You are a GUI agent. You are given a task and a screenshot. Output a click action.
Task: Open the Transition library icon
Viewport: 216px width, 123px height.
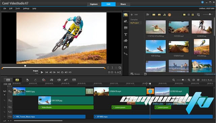[x=126, y=28]
